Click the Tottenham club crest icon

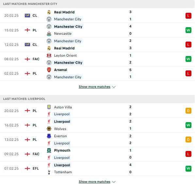49,172
